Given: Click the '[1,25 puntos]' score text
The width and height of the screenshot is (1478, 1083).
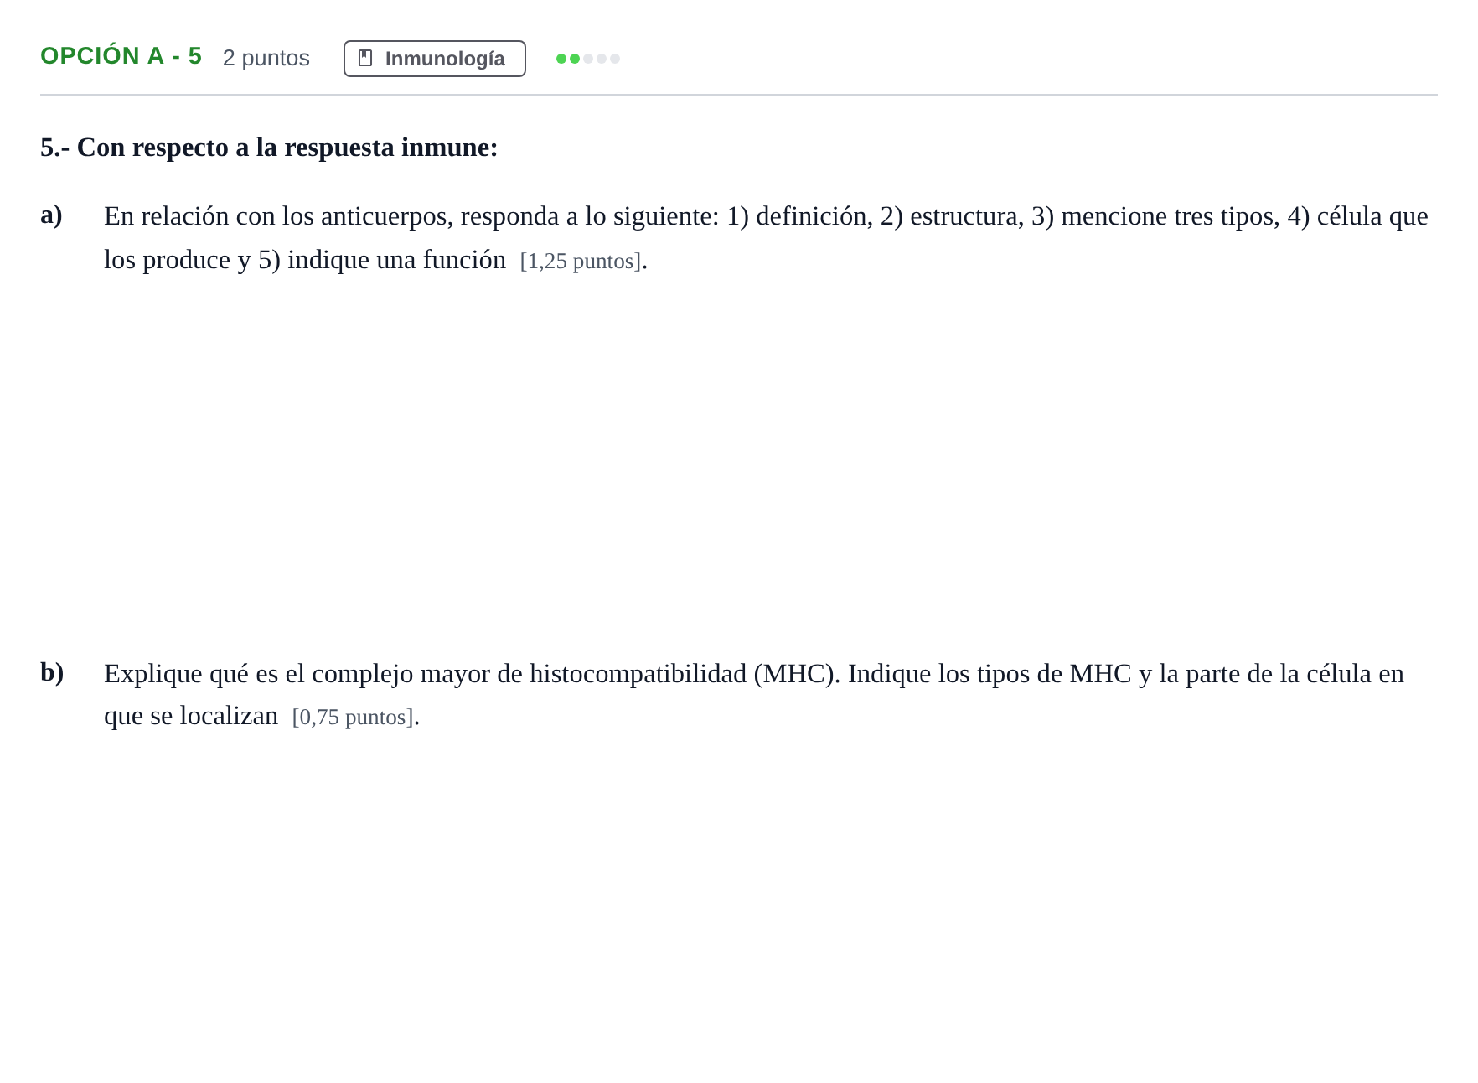Looking at the screenshot, I should click(581, 261).
